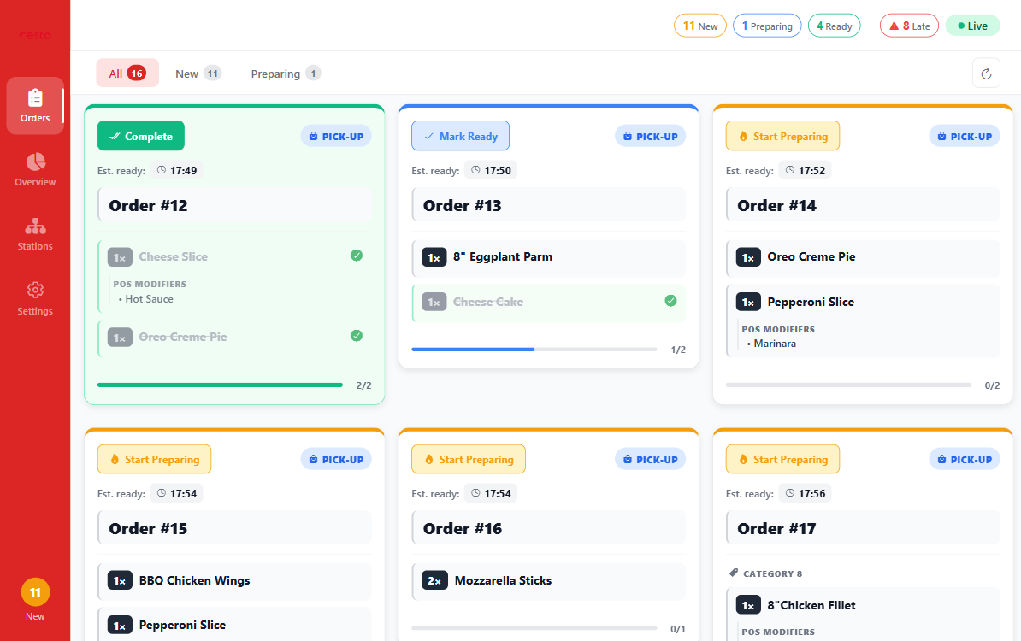Click the clock icon beside 17:49

pos(162,170)
